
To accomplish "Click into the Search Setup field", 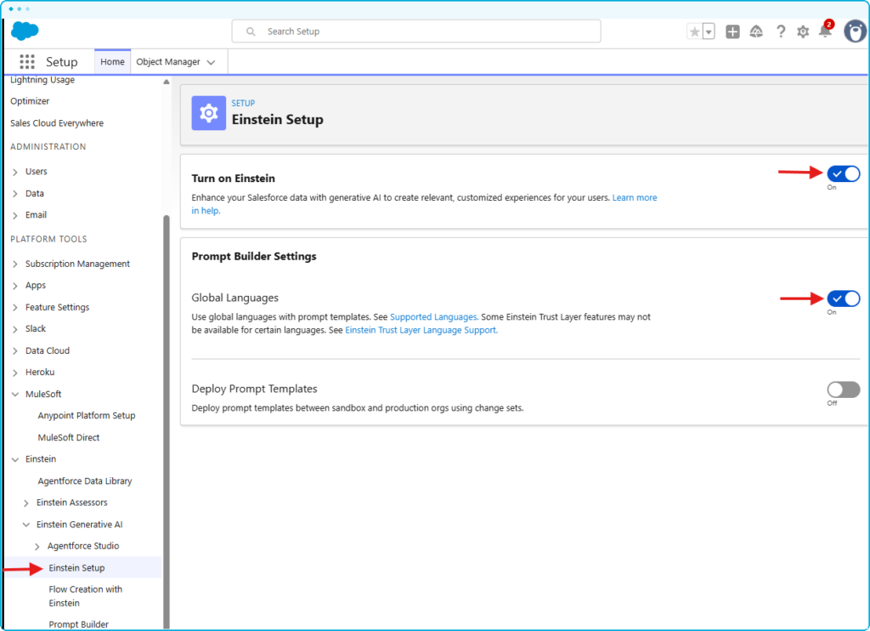I will [x=416, y=31].
